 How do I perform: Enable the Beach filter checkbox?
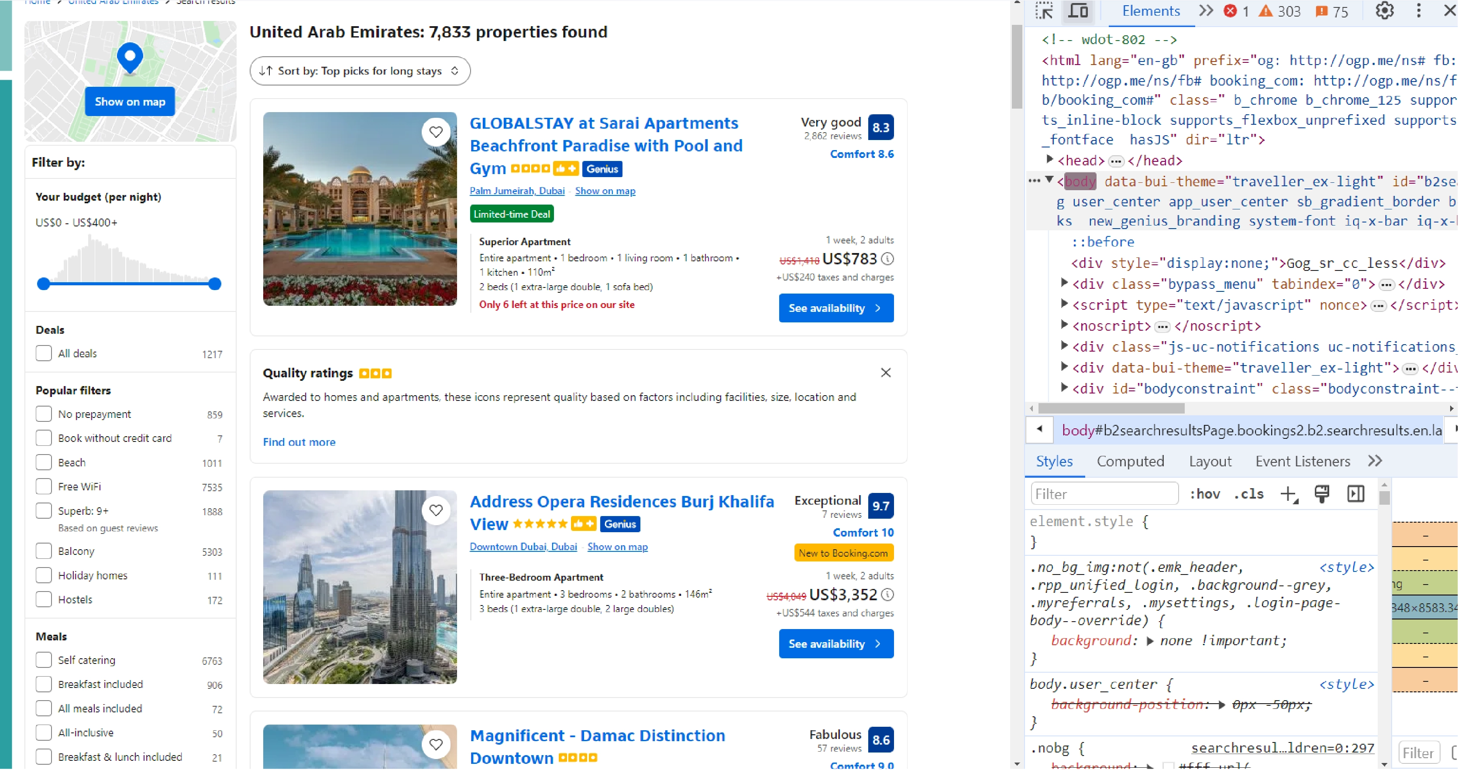(43, 462)
